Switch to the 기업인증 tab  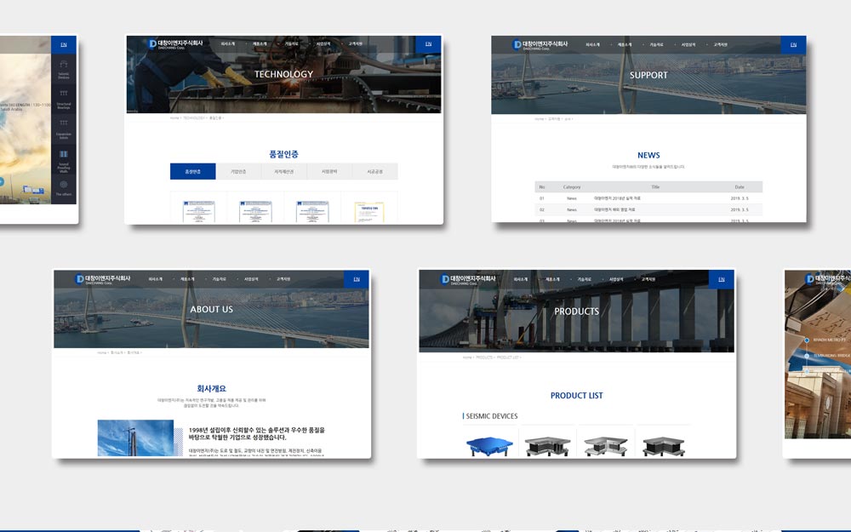238,171
